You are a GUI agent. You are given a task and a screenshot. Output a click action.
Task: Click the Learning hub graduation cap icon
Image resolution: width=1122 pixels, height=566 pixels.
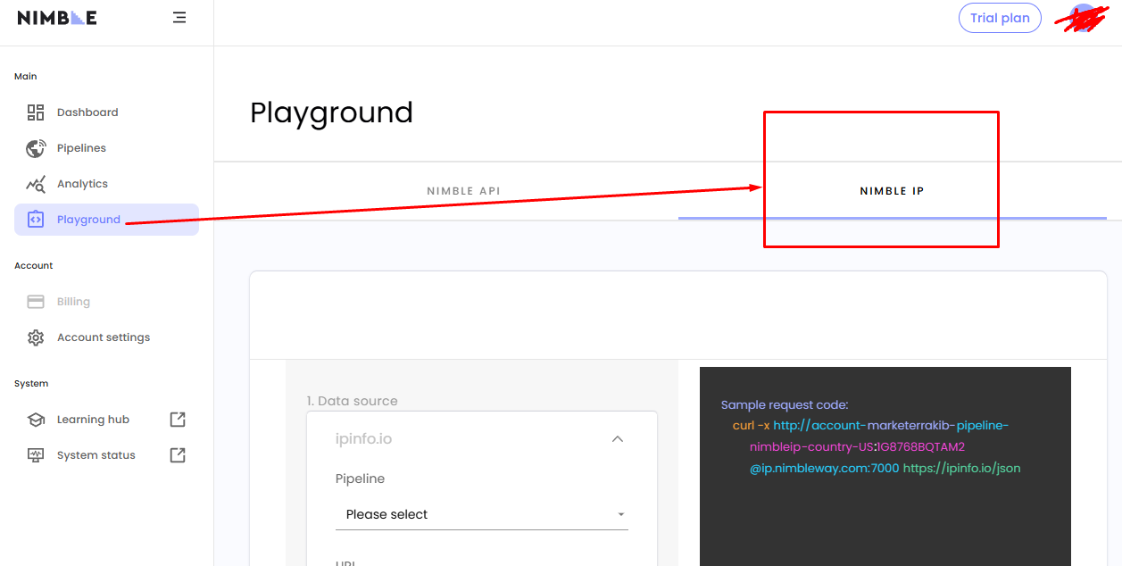point(36,420)
